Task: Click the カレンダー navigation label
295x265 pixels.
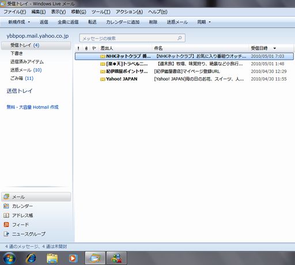Action: 22,206
